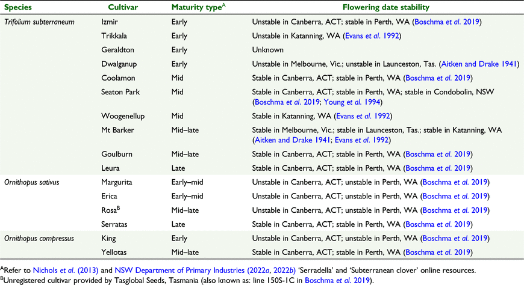Click the Seaton Park cultivar name

pyautogui.click(x=120, y=92)
